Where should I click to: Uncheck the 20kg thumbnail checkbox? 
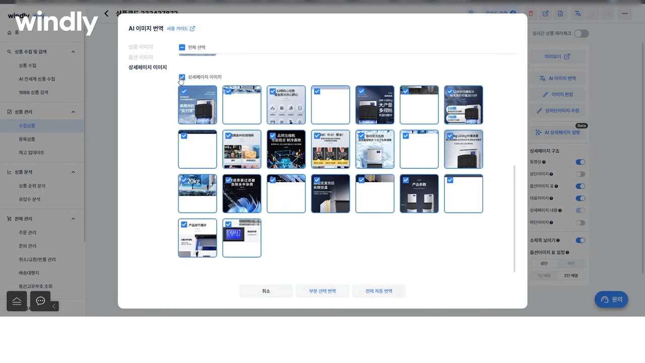point(184,180)
